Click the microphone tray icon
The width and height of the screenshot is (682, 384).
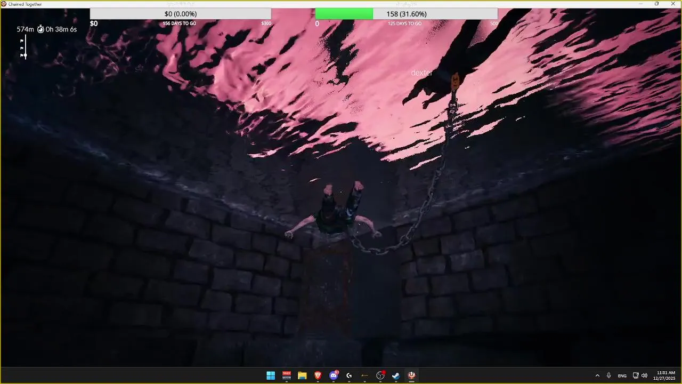click(x=608, y=375)
